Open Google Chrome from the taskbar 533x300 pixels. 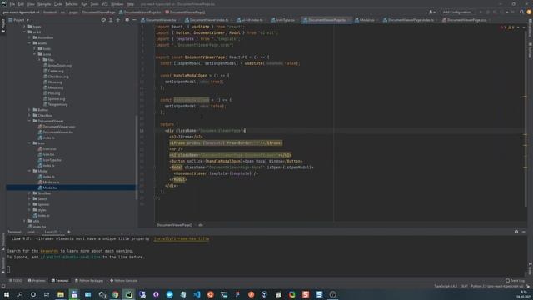click(x=115, y=294)
